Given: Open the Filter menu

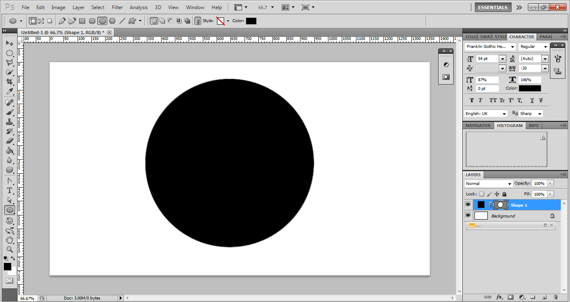Looking at the screenshot, I should pyautogui.click(x=117, y=7).
